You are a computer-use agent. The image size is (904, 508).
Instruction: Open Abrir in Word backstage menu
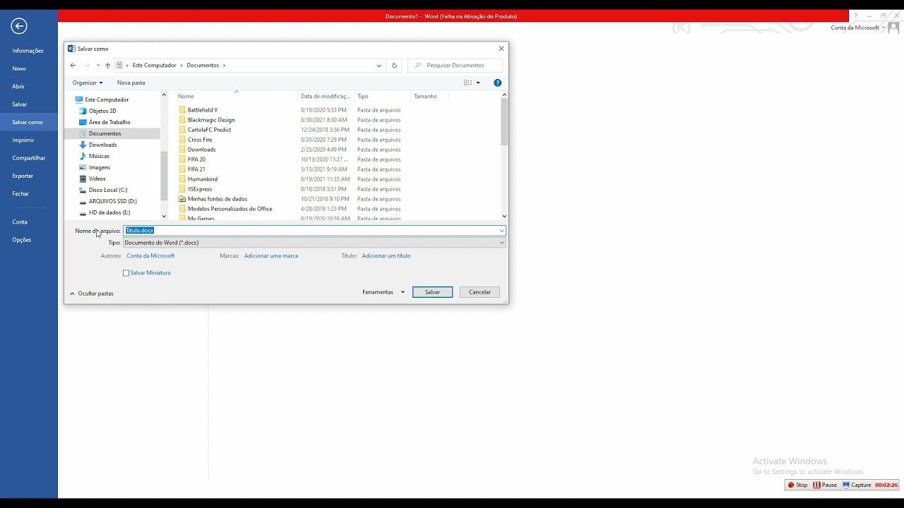coord(18,86)
